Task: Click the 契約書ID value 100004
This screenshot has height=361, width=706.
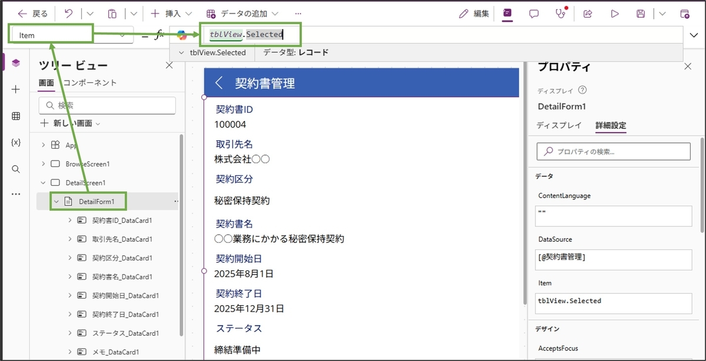Action: coord(230,124)
